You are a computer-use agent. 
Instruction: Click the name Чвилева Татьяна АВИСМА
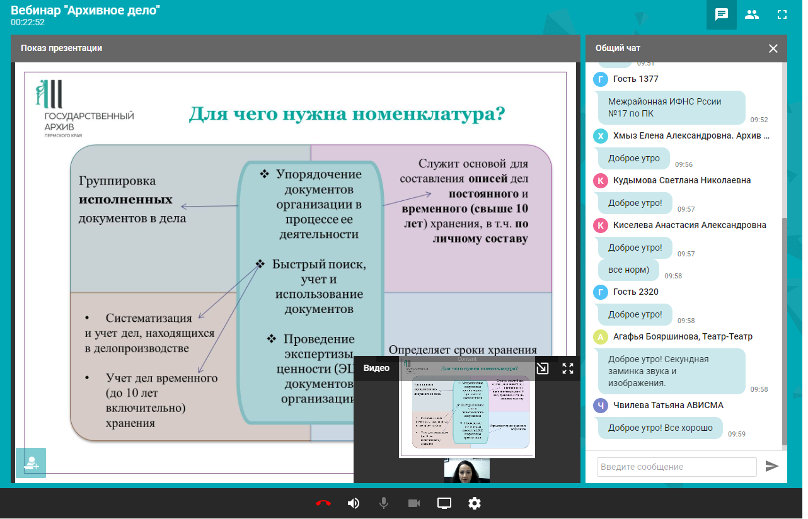coord(668,406)
